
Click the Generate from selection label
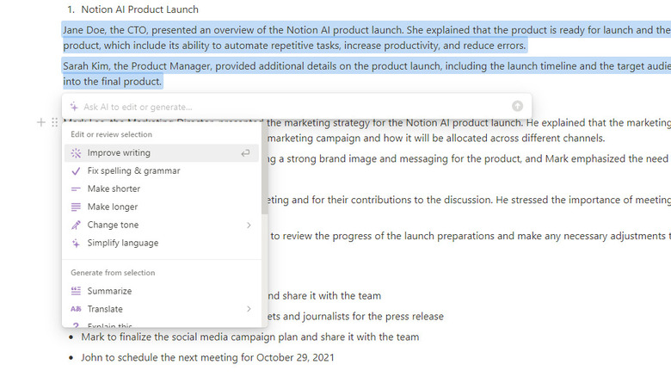point(113,273)
